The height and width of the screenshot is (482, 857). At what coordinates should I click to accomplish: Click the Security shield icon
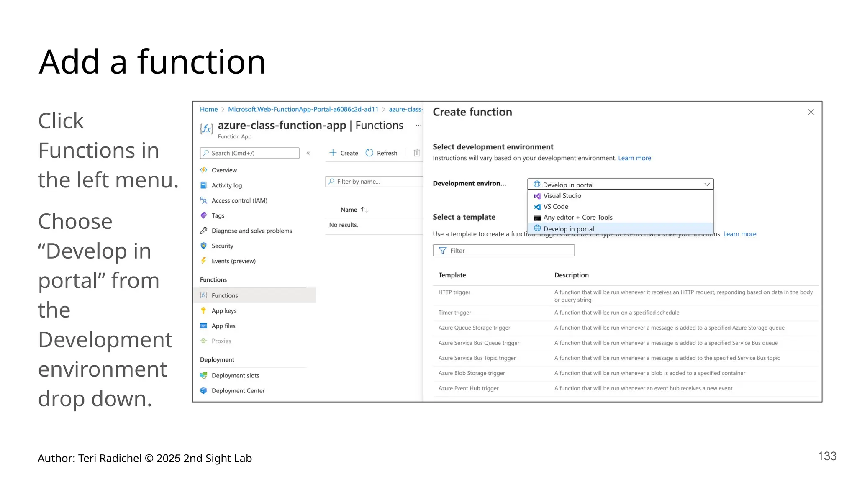204,246
